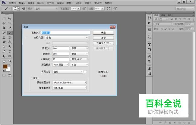Toggle lock image pixels brush icon

[166, 29]
